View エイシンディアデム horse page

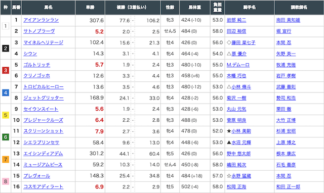pos(43,154)
